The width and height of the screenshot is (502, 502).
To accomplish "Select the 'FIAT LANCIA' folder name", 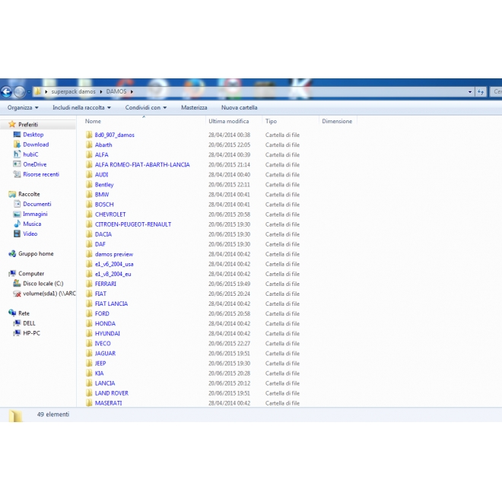I will pyautogui.click(x=111, y=303).
